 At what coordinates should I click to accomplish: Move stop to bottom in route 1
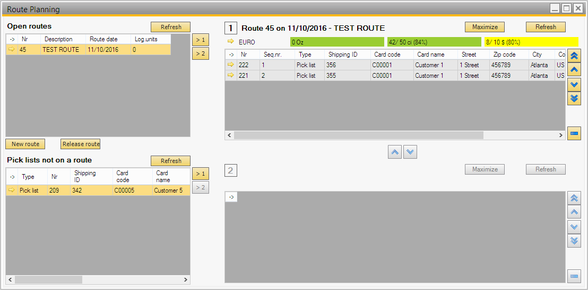coord(574,98)
